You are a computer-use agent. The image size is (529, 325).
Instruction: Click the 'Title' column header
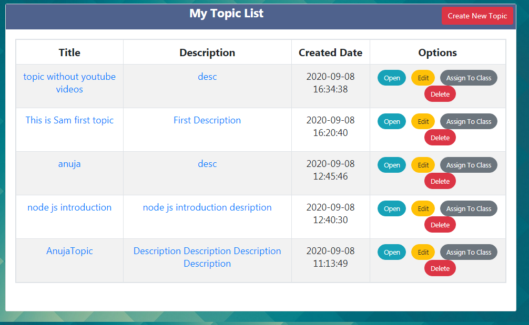[x=69, y=53]
